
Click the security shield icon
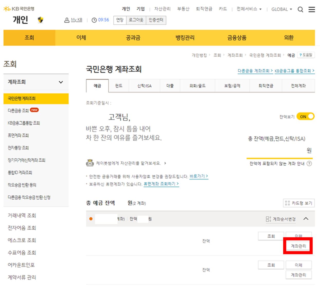click(x=41, y=20)
